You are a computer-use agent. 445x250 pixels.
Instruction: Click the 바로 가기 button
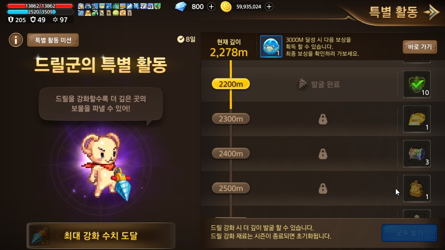[x=420, y=47]
